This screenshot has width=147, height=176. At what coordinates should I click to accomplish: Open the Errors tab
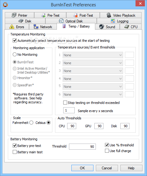point(17,27)
